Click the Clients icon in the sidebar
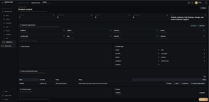 (x=4, y=15)
